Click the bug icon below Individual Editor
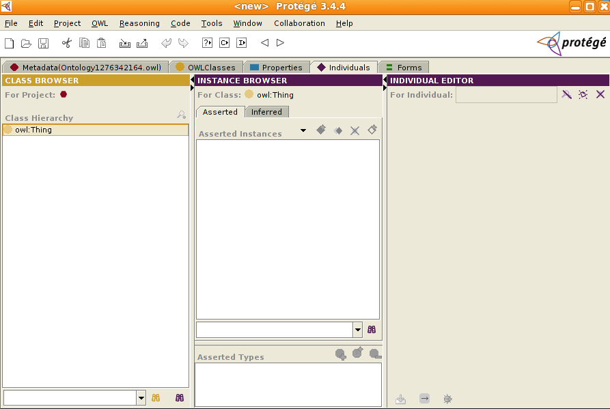 click(x=448, y=399)
